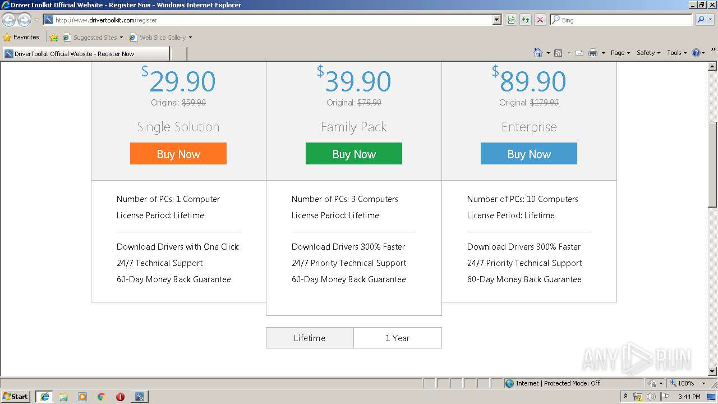Open the search provider dropdown arrow
The width and height of the screenshot is (718, 404).
711,20
